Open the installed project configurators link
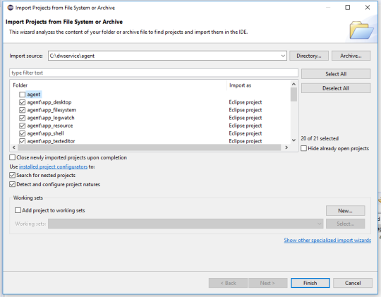Viewport: 381px width, 297px height. coord(53,166)
